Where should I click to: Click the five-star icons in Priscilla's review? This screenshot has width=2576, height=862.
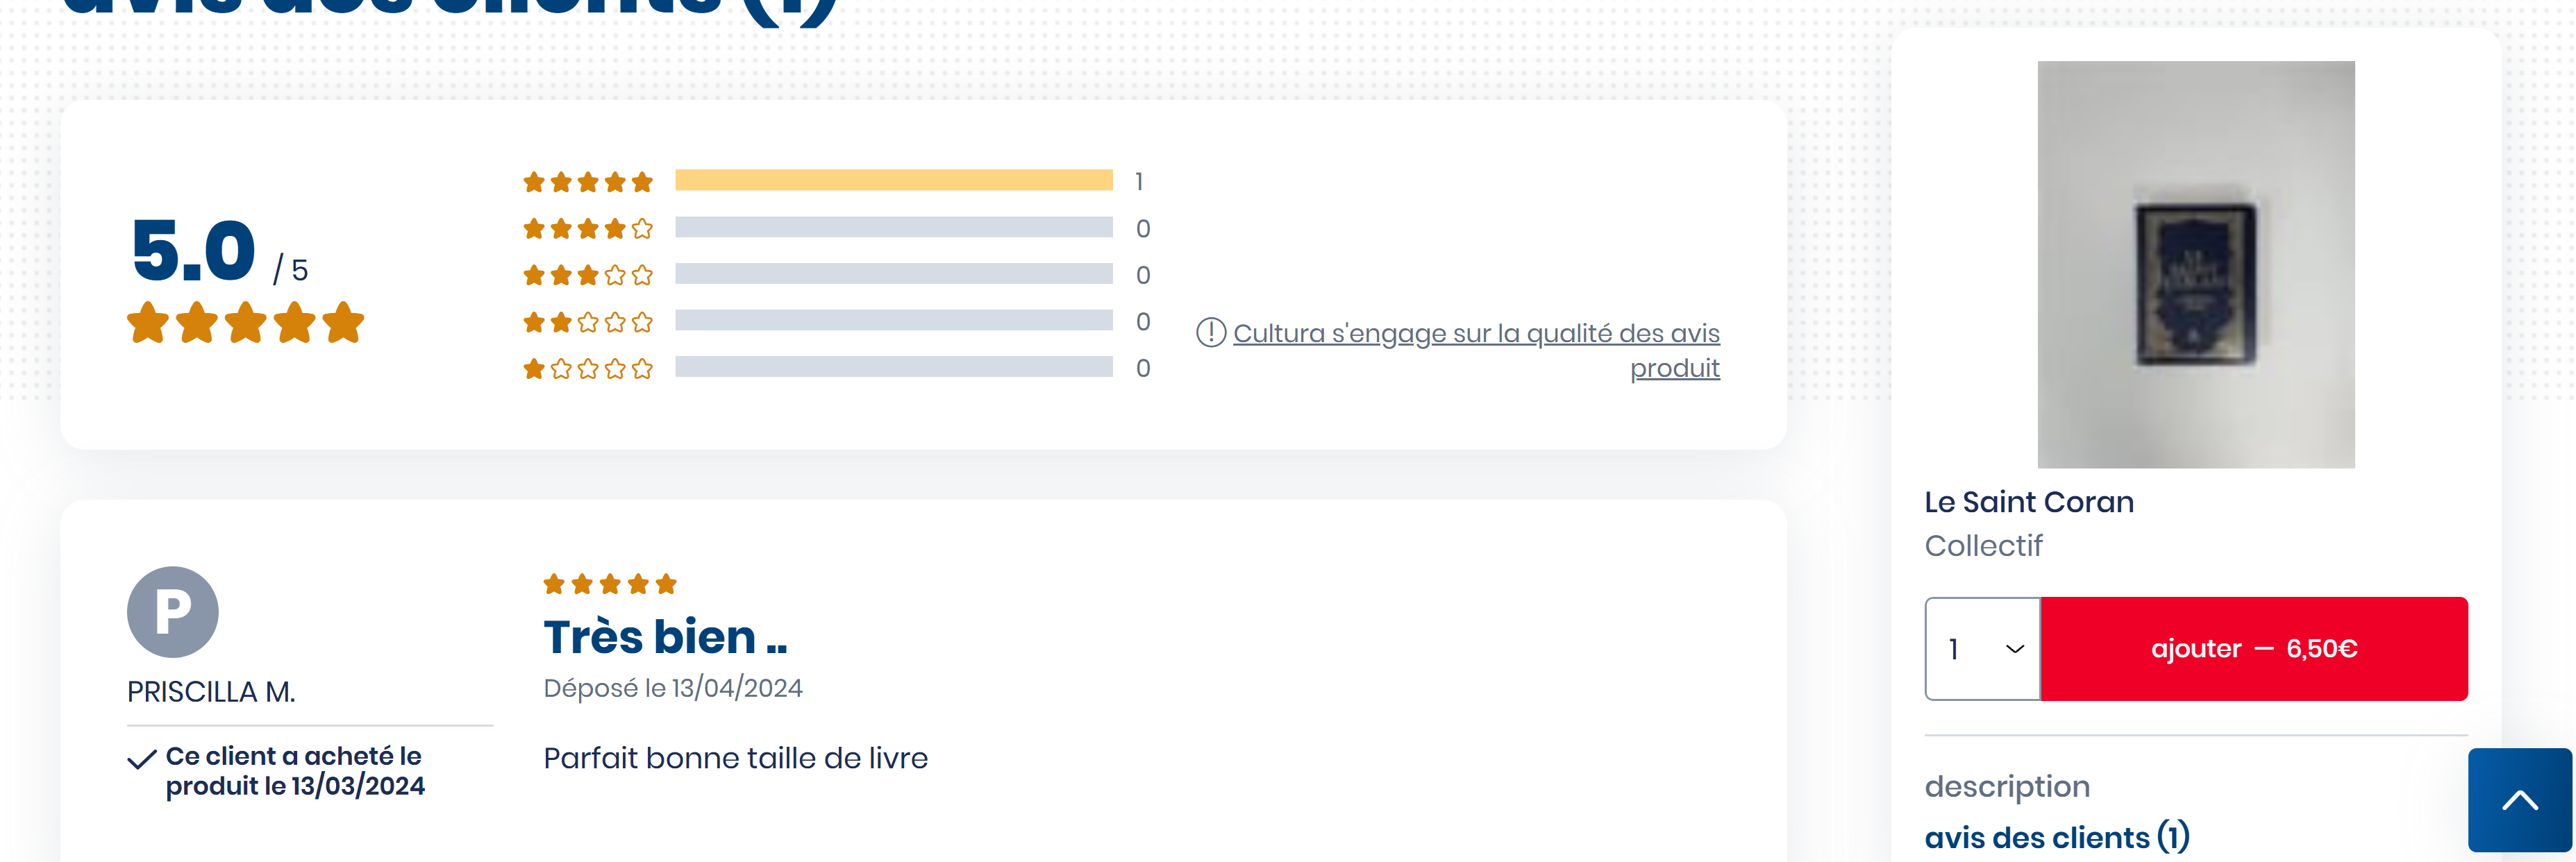[x=610, y=584]
